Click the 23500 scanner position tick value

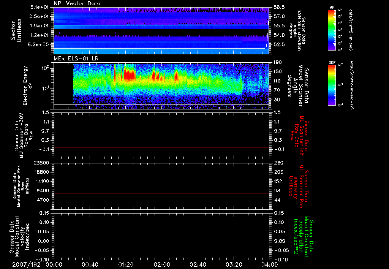click(41, 163)
